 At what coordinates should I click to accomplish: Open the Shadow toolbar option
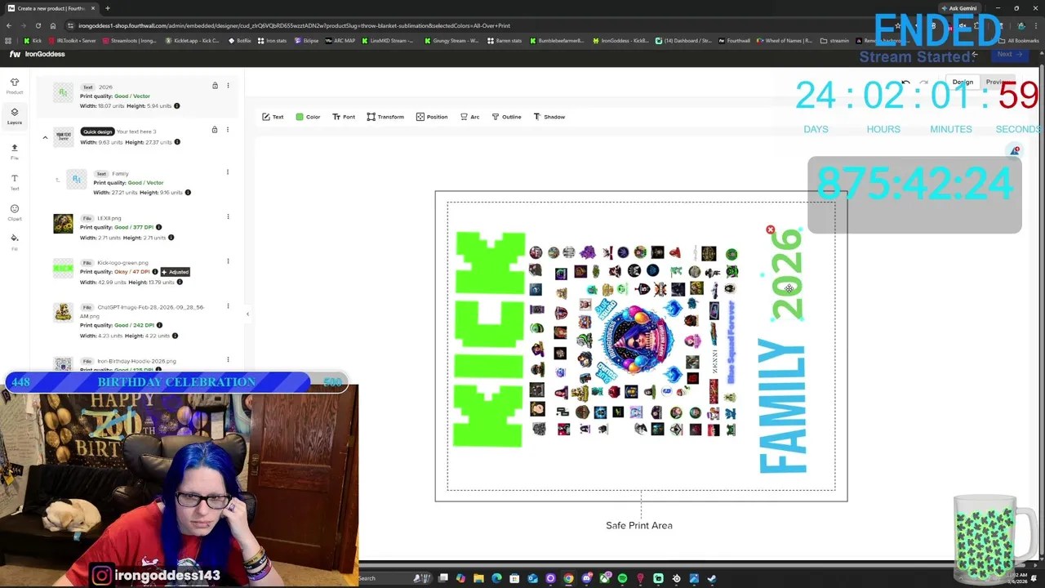(549, 117)
